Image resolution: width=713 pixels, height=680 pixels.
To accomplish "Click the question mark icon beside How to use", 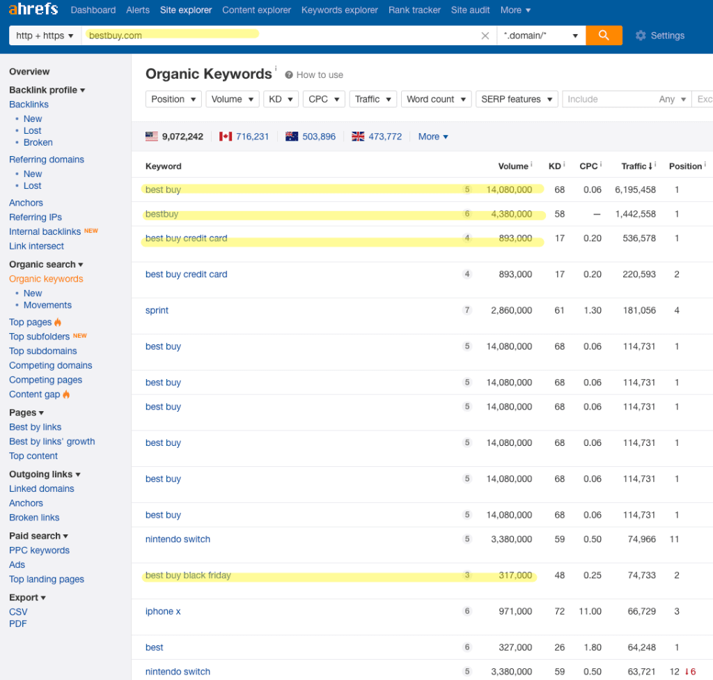I will (288, 75).
